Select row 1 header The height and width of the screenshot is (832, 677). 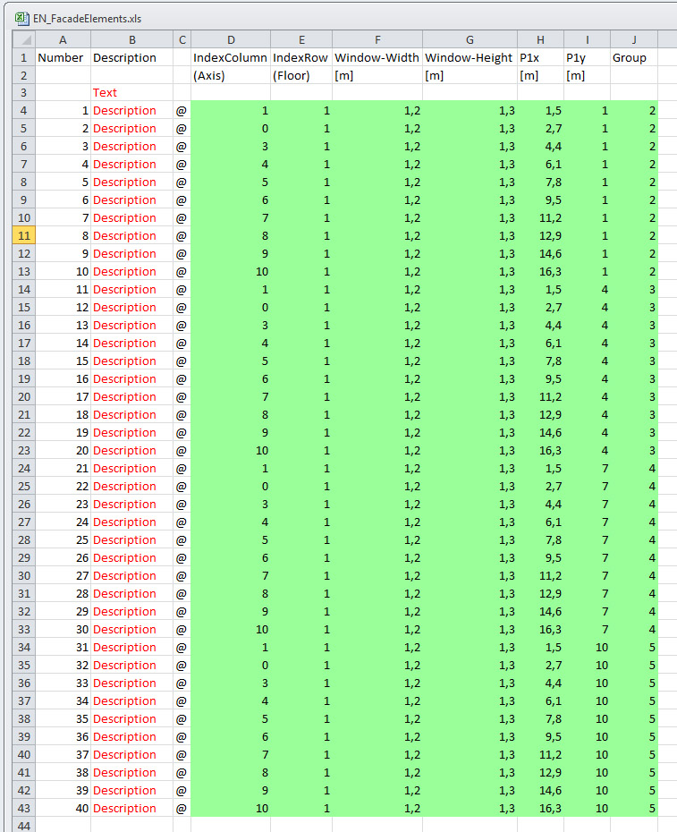pos(24,57)
